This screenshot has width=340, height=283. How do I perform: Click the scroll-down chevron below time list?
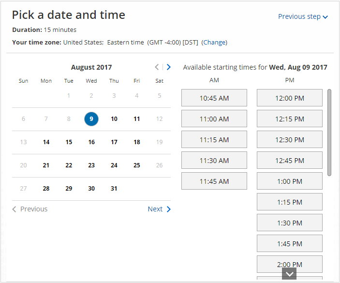click(x=289, y=274)
